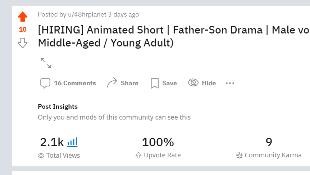Click the 16 Comments label
Image resolution: width=310 pixels, height=175 pixels.
point(75,83)
